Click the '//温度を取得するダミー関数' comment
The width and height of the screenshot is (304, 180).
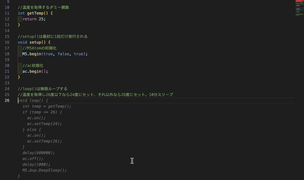coord(43,7)
